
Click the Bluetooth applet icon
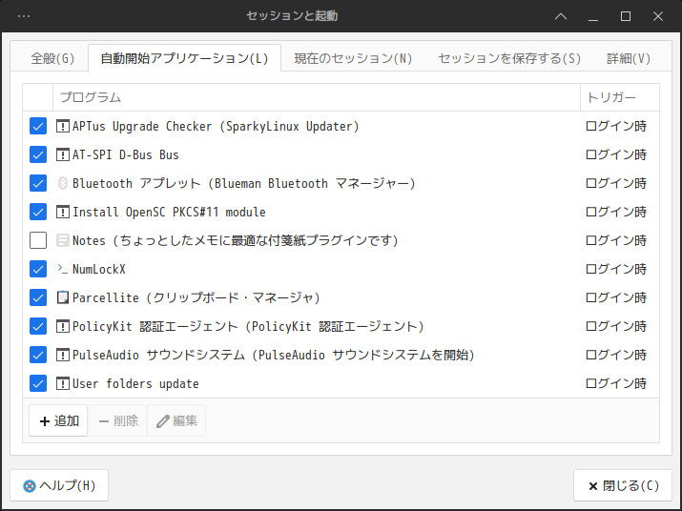tap(63, 184)
